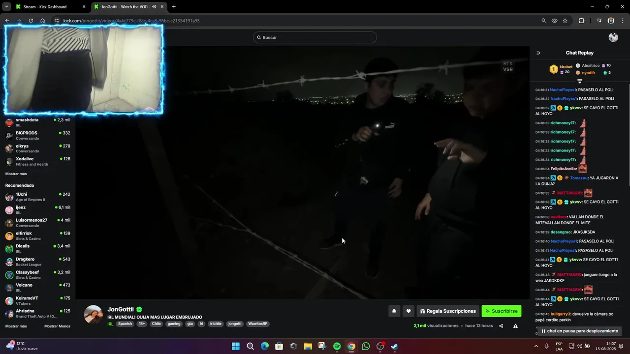Open the 'IRL' category link under the title
Viewport: 630px width, 354px height.
coord(111,324)
